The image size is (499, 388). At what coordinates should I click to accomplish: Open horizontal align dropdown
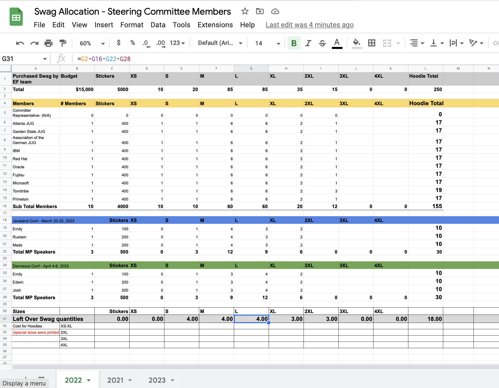click(x=417, y=43)
